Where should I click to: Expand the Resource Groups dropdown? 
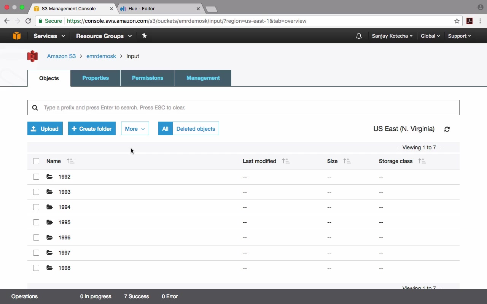pyautogui.click(x=104, y=36)
